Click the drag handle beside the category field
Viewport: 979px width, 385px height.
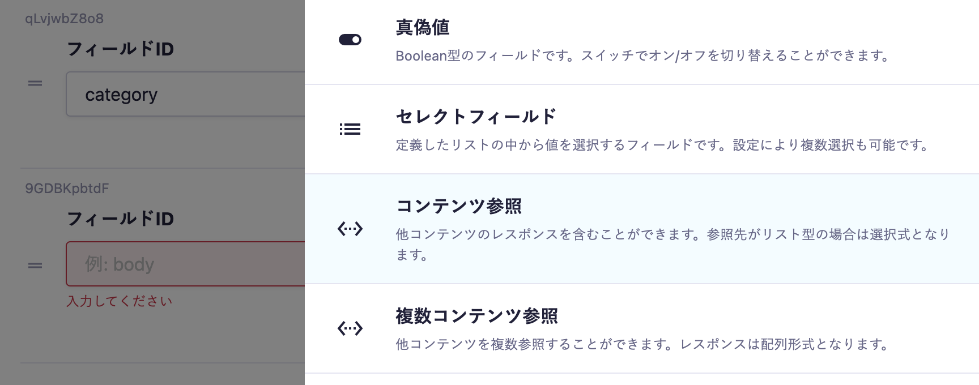pos(35,83)
